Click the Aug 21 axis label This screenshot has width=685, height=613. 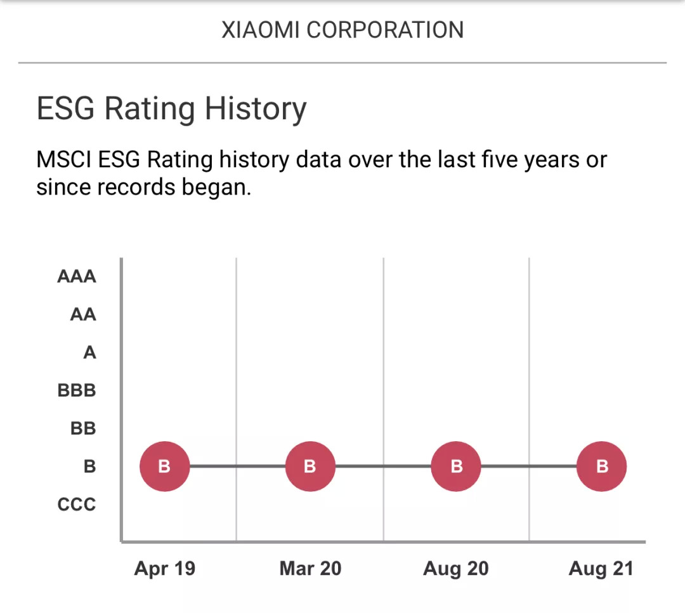click(x=601, y=569)
